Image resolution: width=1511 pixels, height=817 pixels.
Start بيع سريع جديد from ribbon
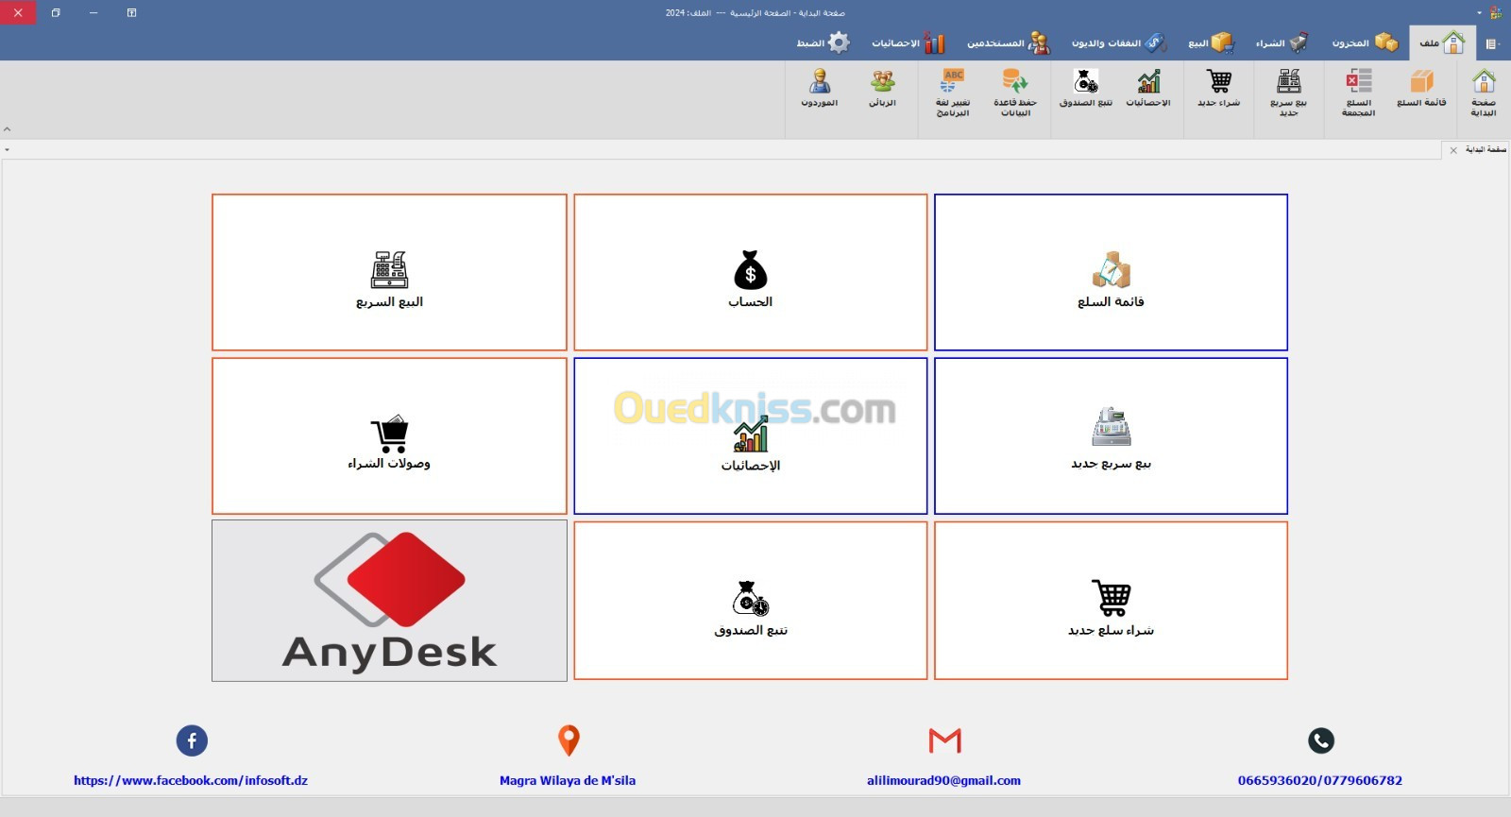[1289, 93]
